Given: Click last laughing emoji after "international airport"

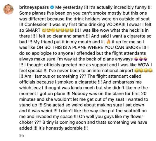Looking at the screenshot, I should (150, 71).
